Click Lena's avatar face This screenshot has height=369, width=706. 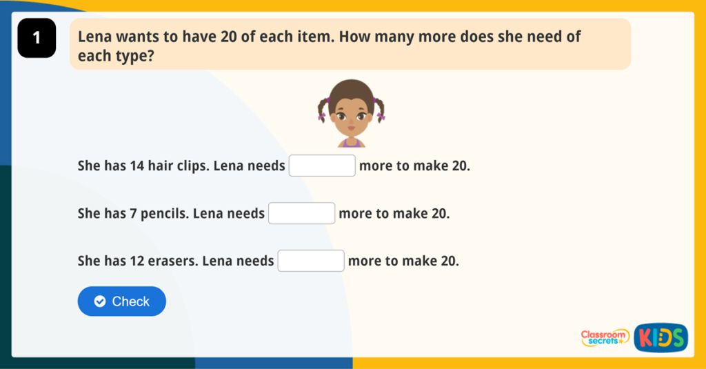point(352,114)
